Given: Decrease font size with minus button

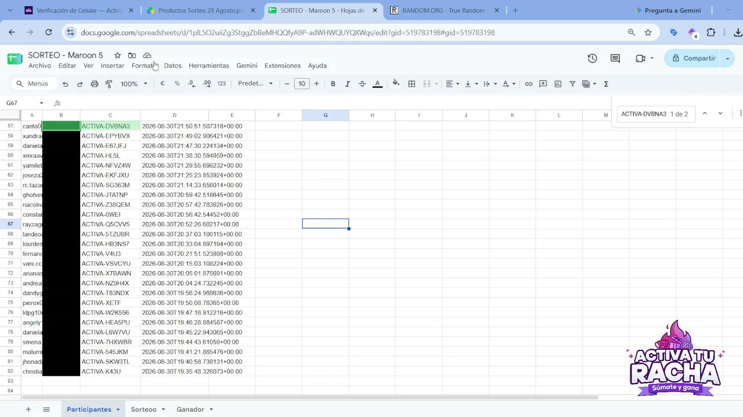Looking at the screenshot, I should coord(287,84).
